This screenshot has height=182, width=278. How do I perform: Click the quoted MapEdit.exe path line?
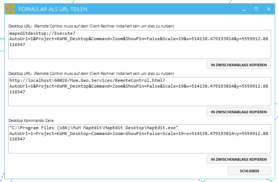[94, 128]
